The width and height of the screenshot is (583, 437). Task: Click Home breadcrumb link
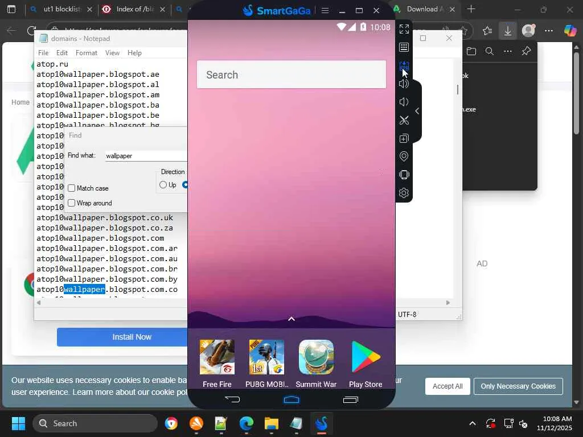[x=20, y=102]
